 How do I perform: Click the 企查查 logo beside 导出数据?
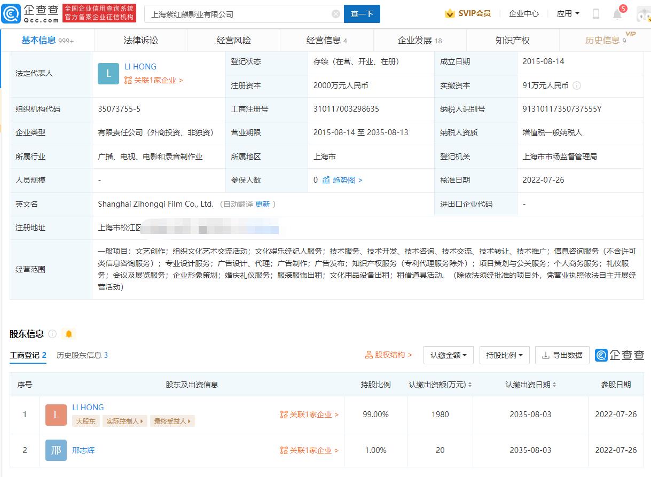pyautogui.click(x=620, y=355)
